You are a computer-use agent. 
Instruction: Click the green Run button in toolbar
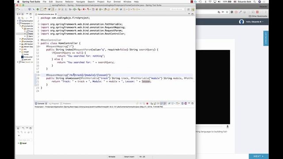[x=74, y=9]
